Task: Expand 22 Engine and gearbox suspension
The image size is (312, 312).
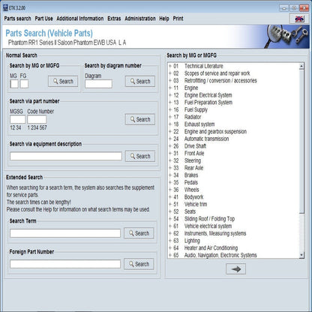Action: point(170,131)
